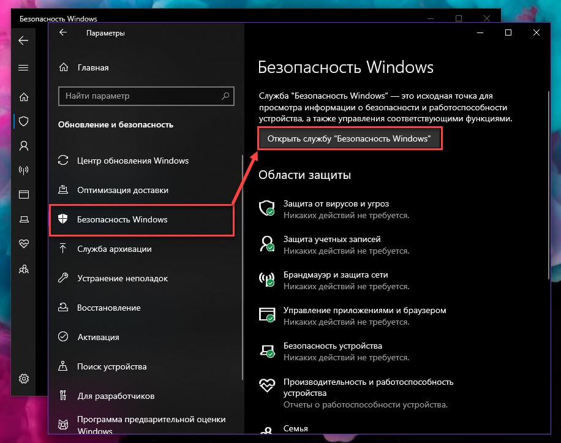Click account protection icon with green check
The height and width of the screenshot is (443, 561).
coord(267,244)
